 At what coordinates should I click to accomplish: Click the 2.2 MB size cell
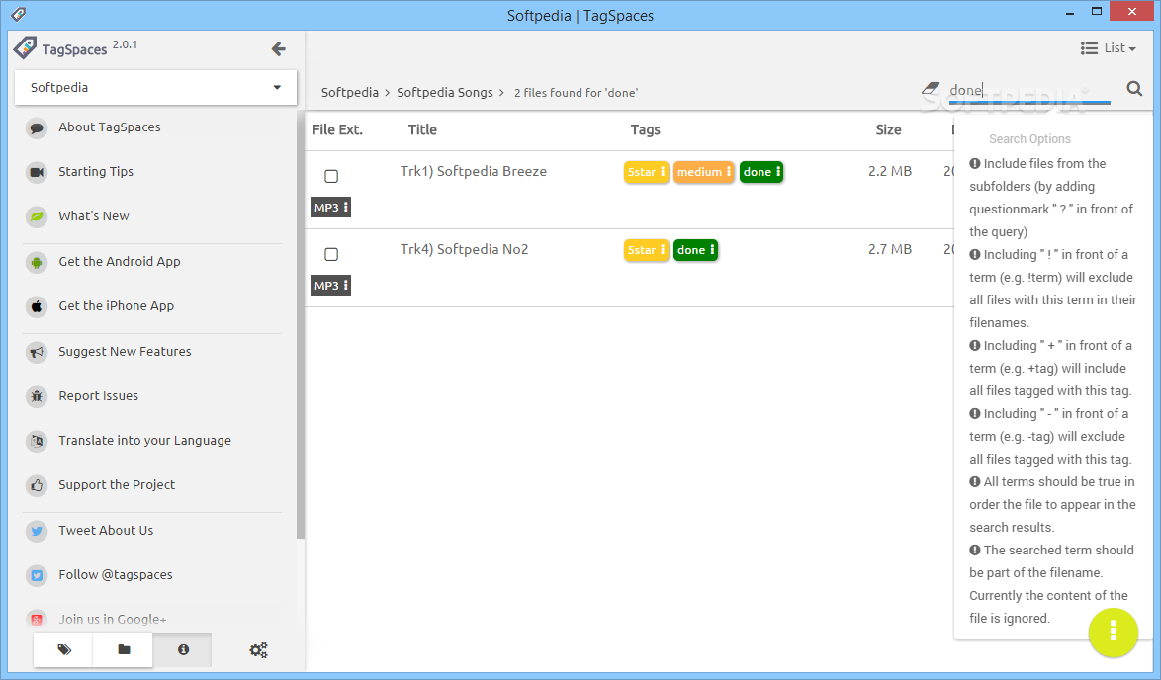click(890, 172)
